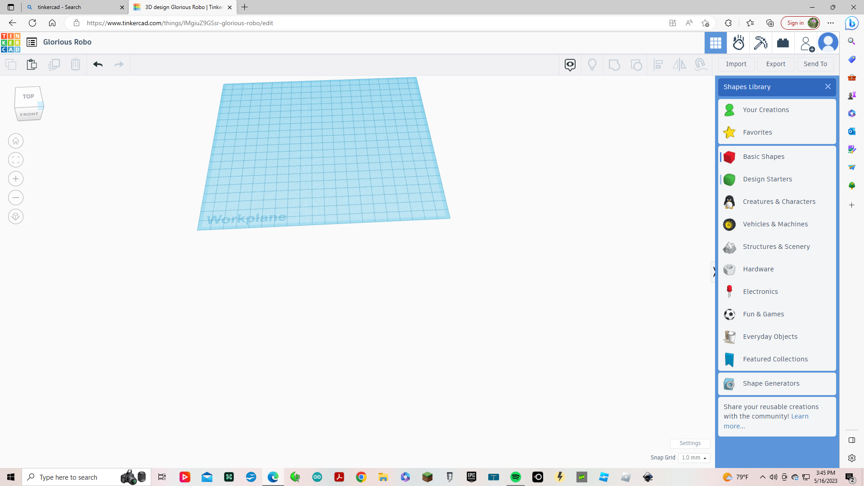Open the Group tool
864x486 pixels.
pyautogui.click(x=614, y=64)
